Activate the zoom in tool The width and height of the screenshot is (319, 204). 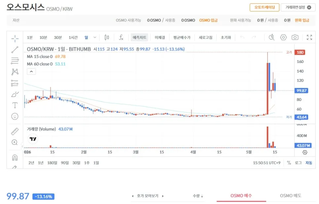[x=15, y=142]
